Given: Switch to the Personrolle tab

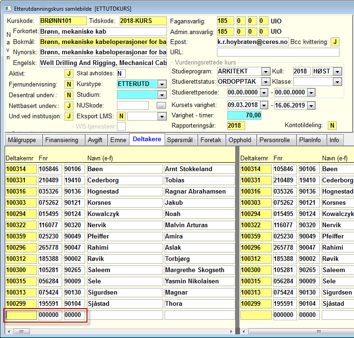Looking at the screenshot, I should [x=276, y=140].
